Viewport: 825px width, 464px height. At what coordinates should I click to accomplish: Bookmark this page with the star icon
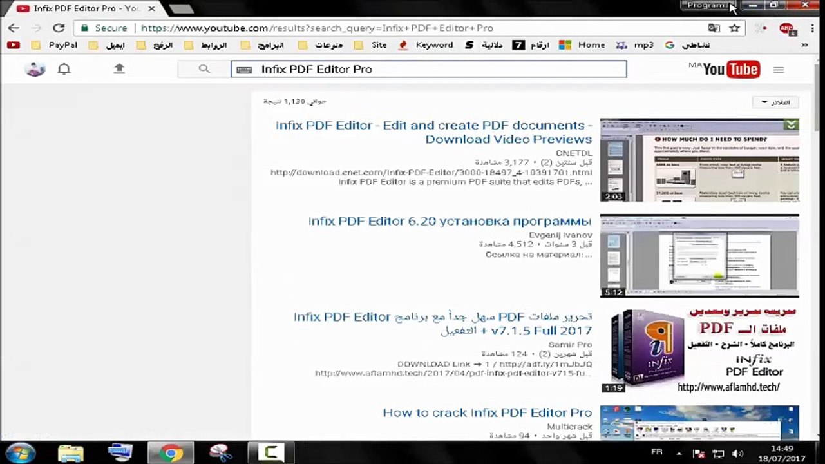click(734, 28)
